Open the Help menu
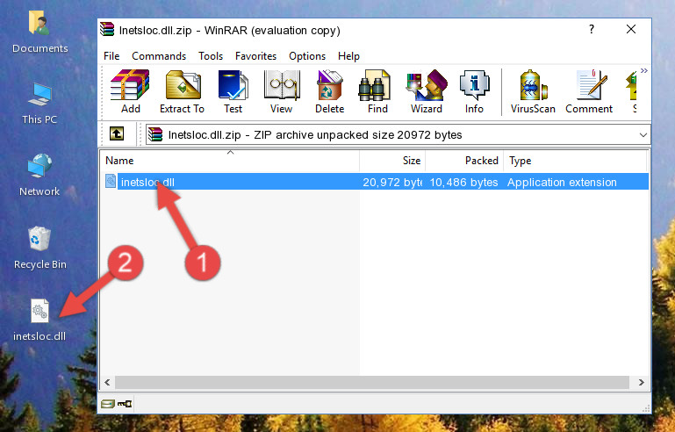This screenshot has width=675, height=432. (x=348, y=56)
